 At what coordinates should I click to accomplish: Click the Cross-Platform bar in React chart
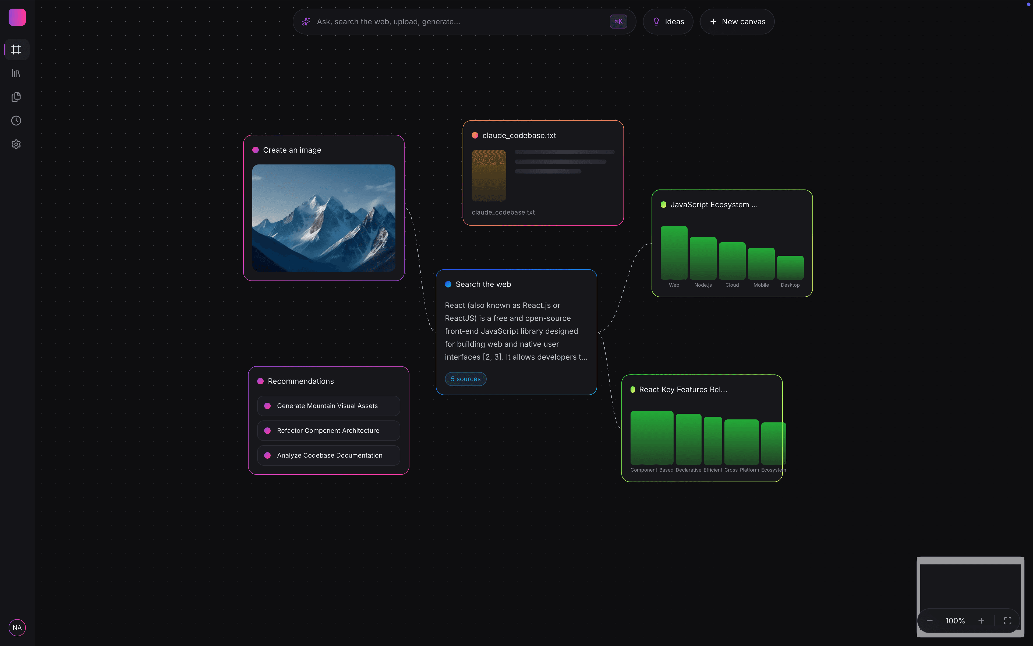tap(742, 442)
